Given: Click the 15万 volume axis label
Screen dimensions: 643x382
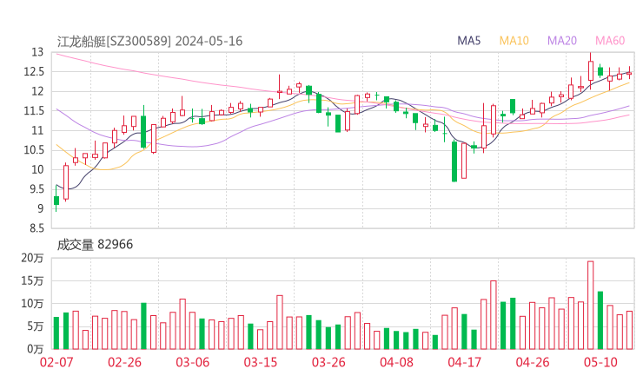Looking at the screenshot, I should click(x=32, y=280).
